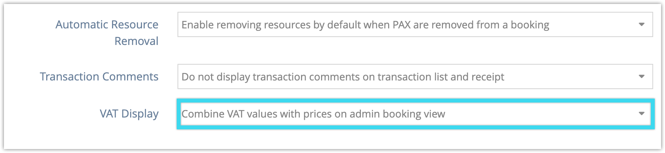Open the Transaction Comments dropdown

coord(415,76)
